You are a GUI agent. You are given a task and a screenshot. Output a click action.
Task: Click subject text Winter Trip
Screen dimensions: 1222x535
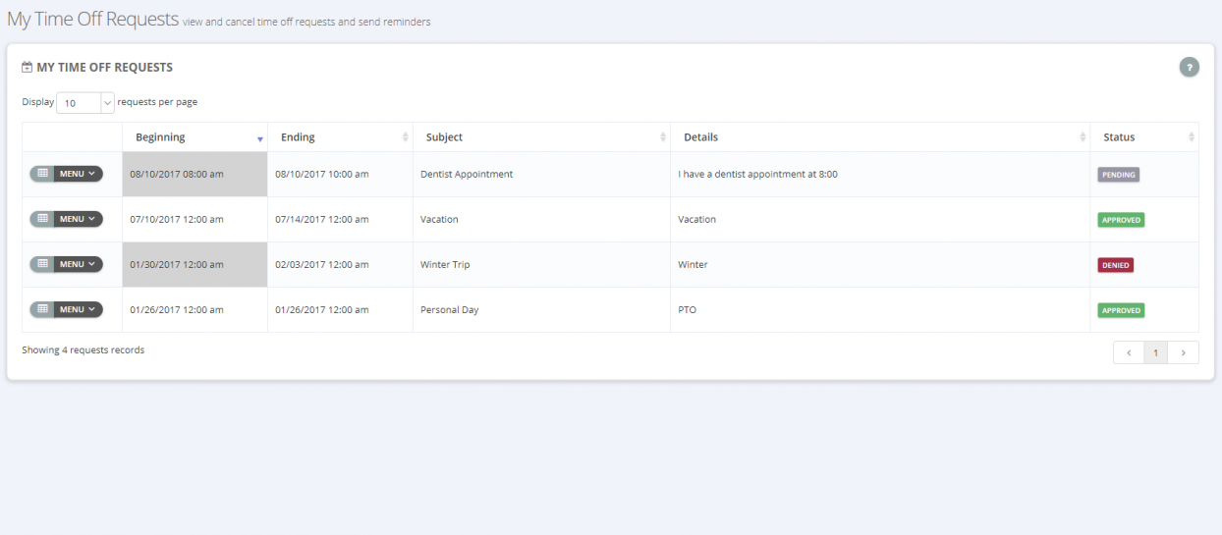pyautogui.click(x=445, y=264)
